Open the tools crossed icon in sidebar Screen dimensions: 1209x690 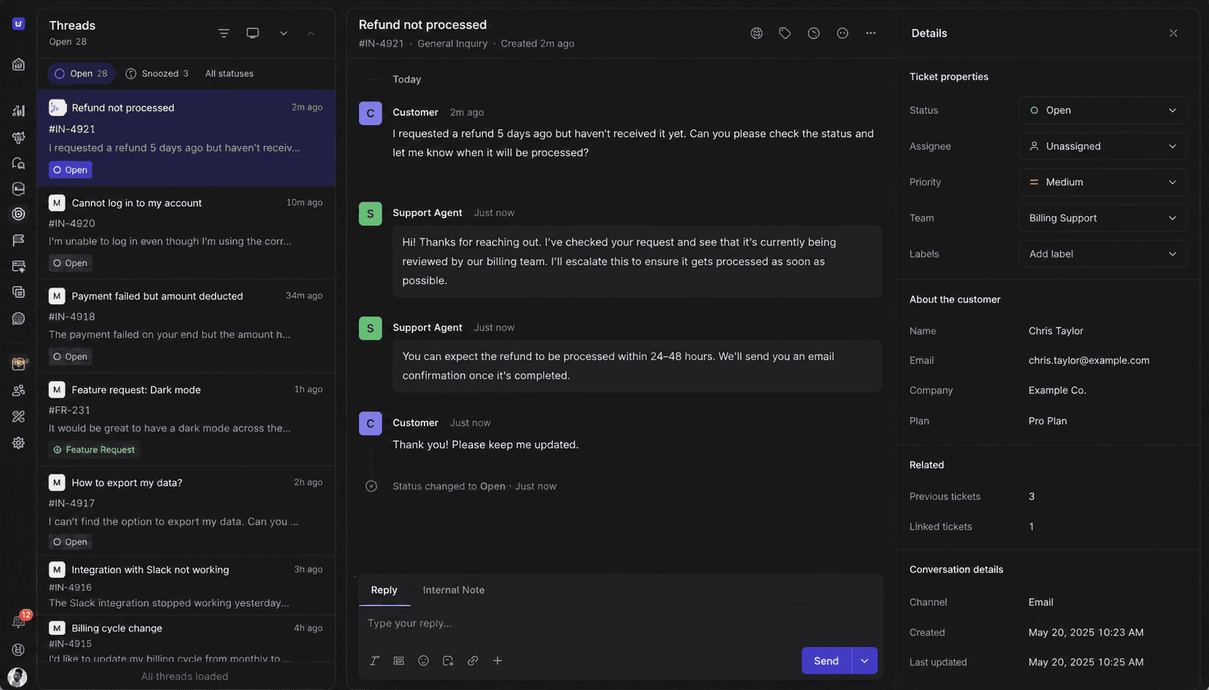(x=18, y=416)
